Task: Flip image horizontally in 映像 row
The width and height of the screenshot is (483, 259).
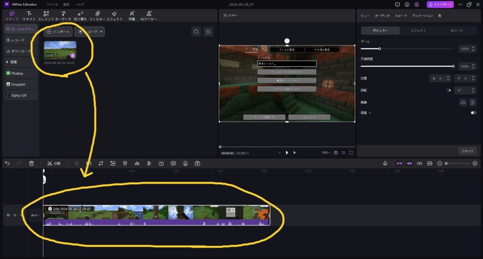Action: coord(463,103)
